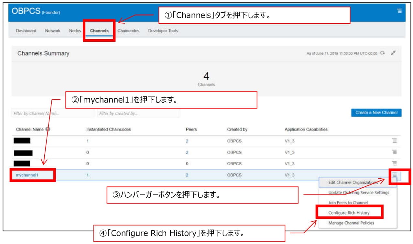This screenshot has height=244, width=413.
Task: Select Join Peers to Channel
Action: click(x=357, y=203)
